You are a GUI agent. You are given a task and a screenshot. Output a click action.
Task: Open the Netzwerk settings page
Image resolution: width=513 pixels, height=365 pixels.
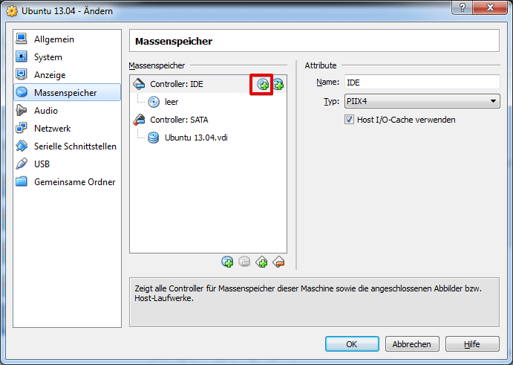67,129
